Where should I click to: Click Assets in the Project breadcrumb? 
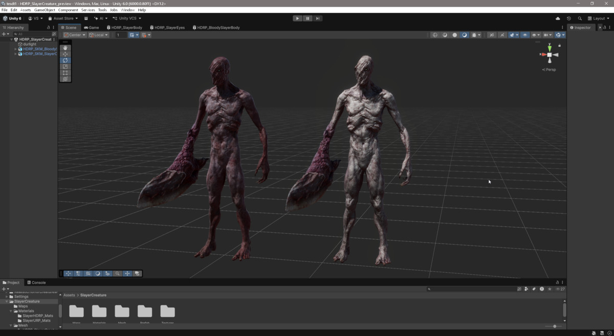(x=69, y=295)
